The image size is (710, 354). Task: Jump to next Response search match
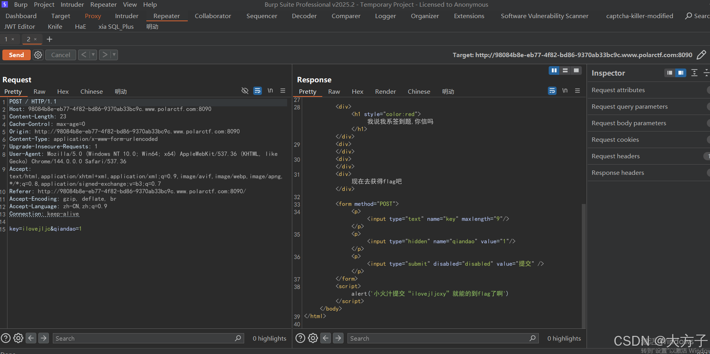[x=338, y=338]
